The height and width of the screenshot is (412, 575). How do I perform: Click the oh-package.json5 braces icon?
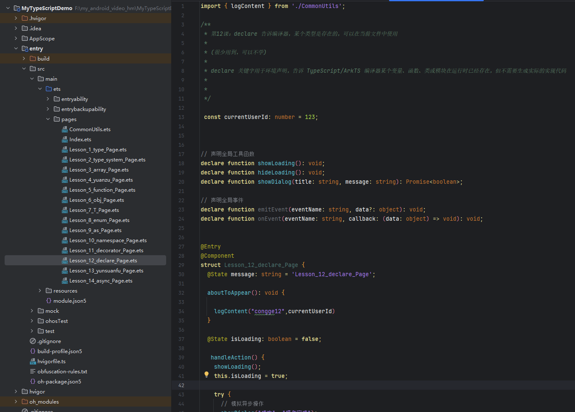tap(33, 382)
